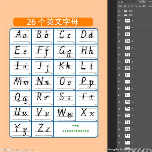Toggle visibility eye of layer p

[x=119, y=122]
